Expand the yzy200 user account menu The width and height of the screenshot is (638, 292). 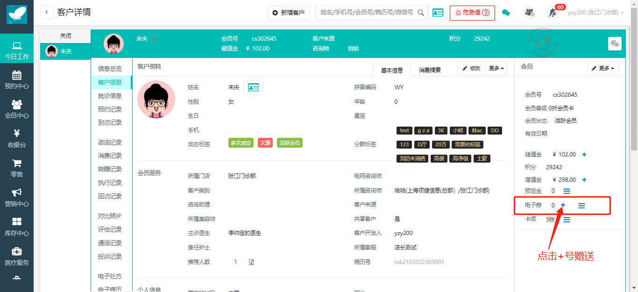(595, 13)
